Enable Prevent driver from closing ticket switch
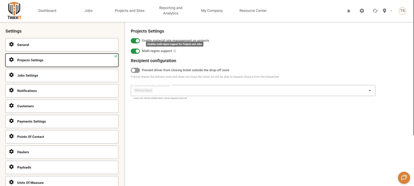This screenshot has height=186, width=414. (x=135, y=70)
